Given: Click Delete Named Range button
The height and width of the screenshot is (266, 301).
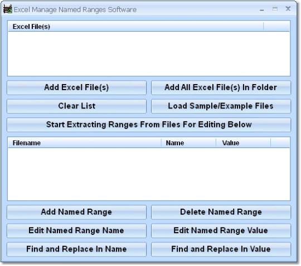Looking at the screenshot, I should pyautogui.click(x=221, y=212).
